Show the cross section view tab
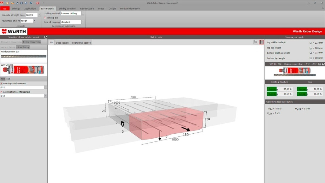The width and height of the screenshot is (325, 183). click(x=62, y=43)
